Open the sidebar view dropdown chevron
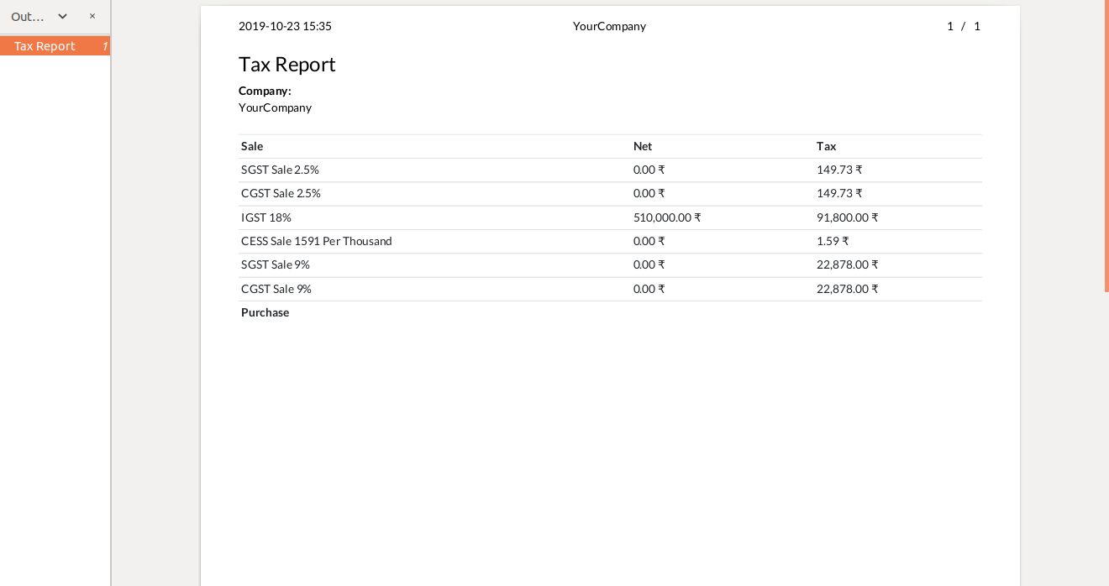This screenshot has height=586, width=1109. pyautogui.click(x=62, y=16)
